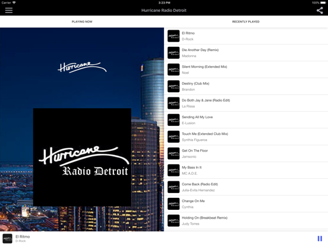Open El Ritmo album thumbnail in list
Screen dimensions: 328x246
[x=174, y=36]
